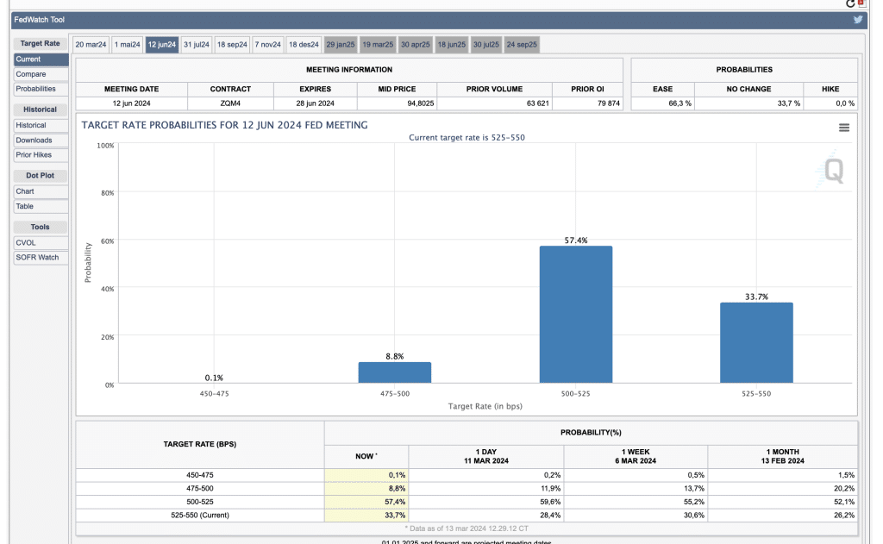Click the 500-525 target rate row label
This screenshot has width=883, height=544.
point(200,502)
